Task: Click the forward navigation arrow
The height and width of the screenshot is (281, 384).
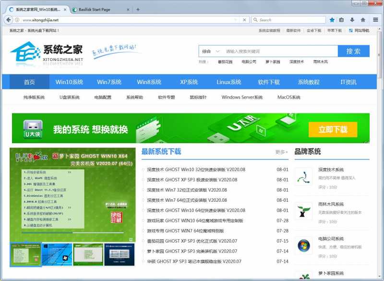Action: click(x=18, y=20)
